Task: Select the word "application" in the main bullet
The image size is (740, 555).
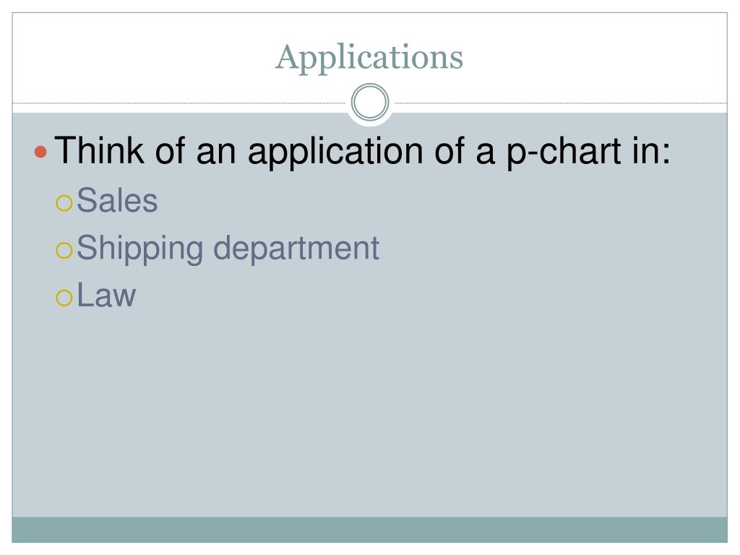Action: [x=335, y=152]
